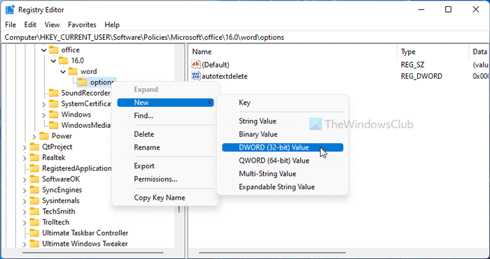
Task: Collapse the 16.0 key
Action: [53, 61]
